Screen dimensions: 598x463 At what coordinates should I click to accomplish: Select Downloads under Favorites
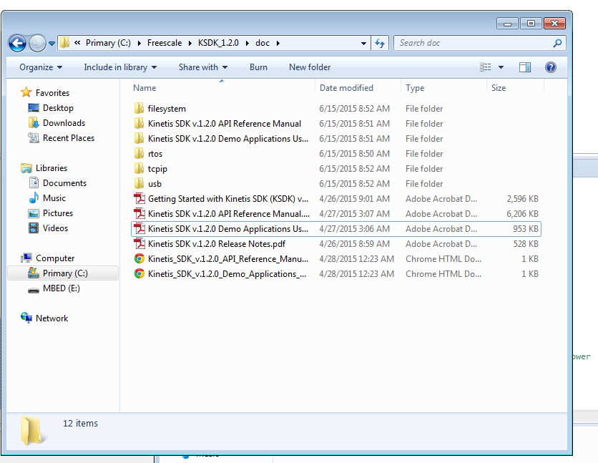click(x=64, y=123)
